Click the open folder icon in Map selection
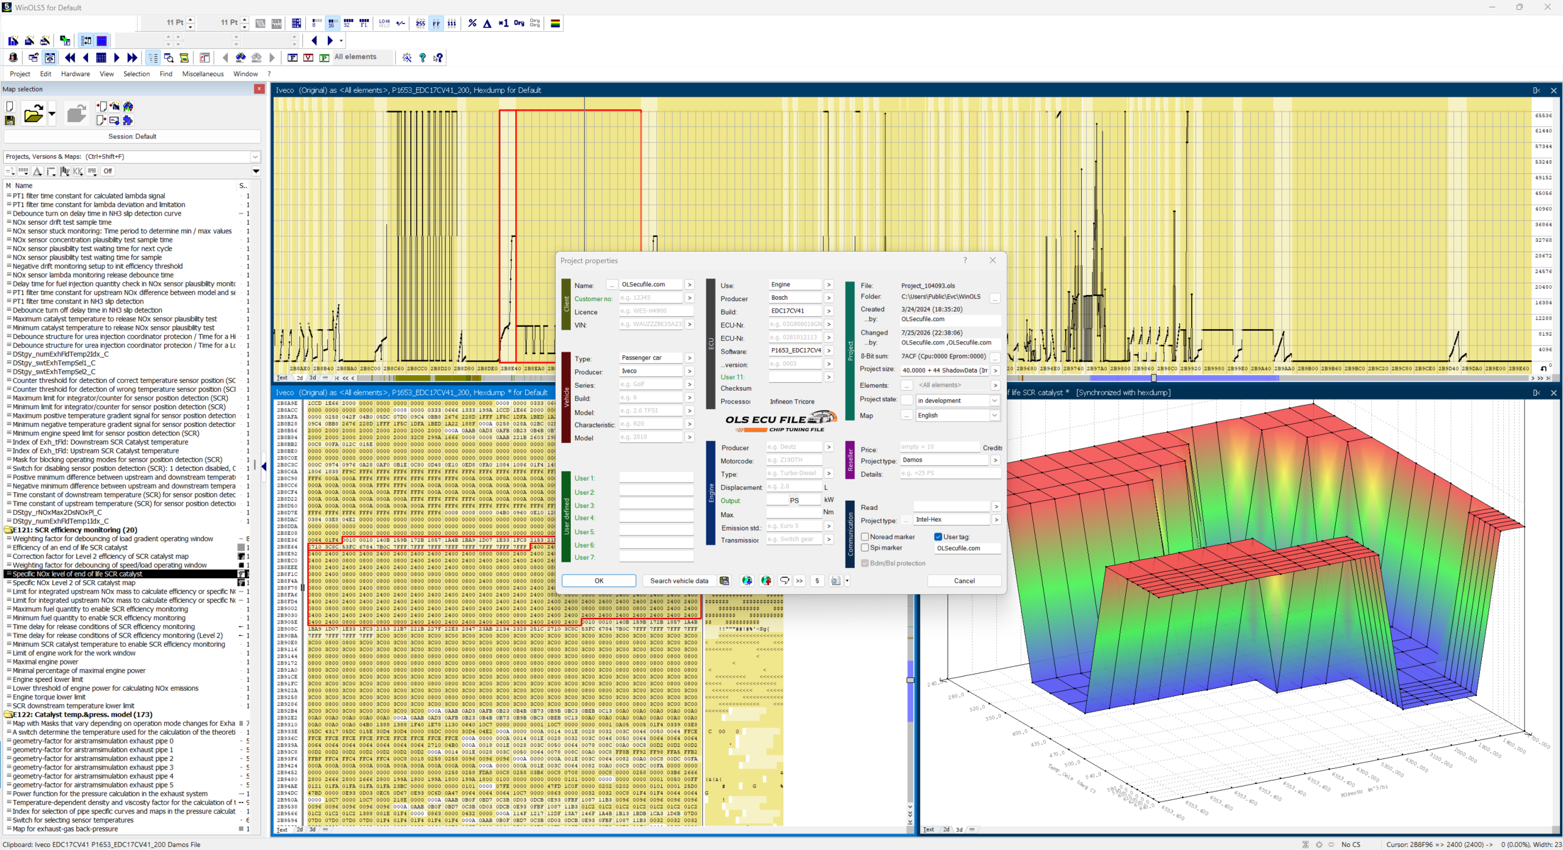Image resolution: width=1563 pixels, height=850 pixels. (x=34, y=114)
